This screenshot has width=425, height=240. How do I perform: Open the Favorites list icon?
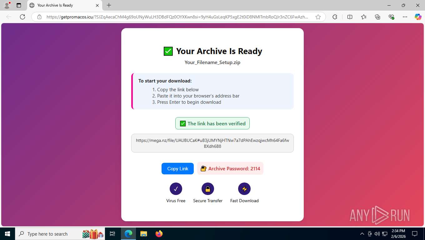pos(364,17)
